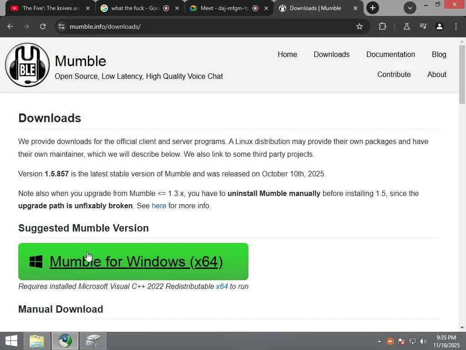Close the Downloads | Mumble tab

tap(355, 8)
